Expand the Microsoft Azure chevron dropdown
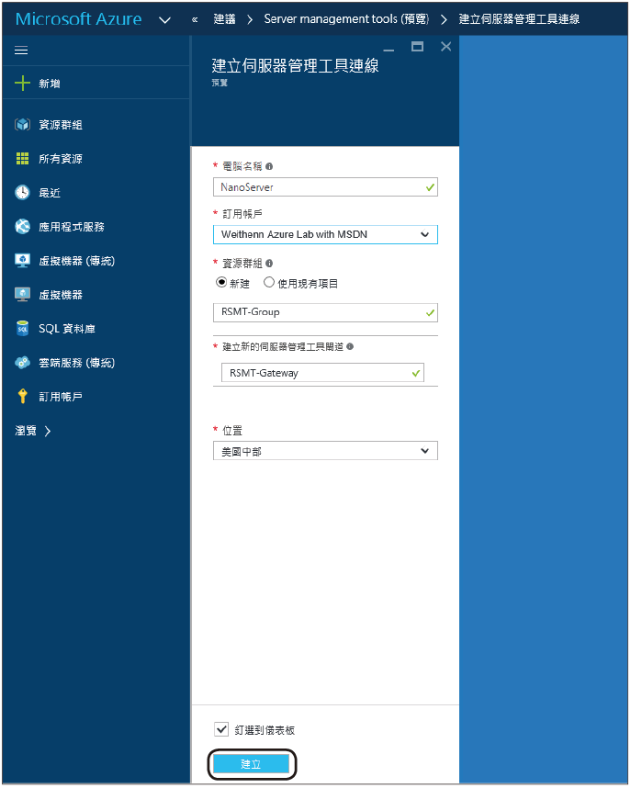631x788 pixels. point(164,20)
